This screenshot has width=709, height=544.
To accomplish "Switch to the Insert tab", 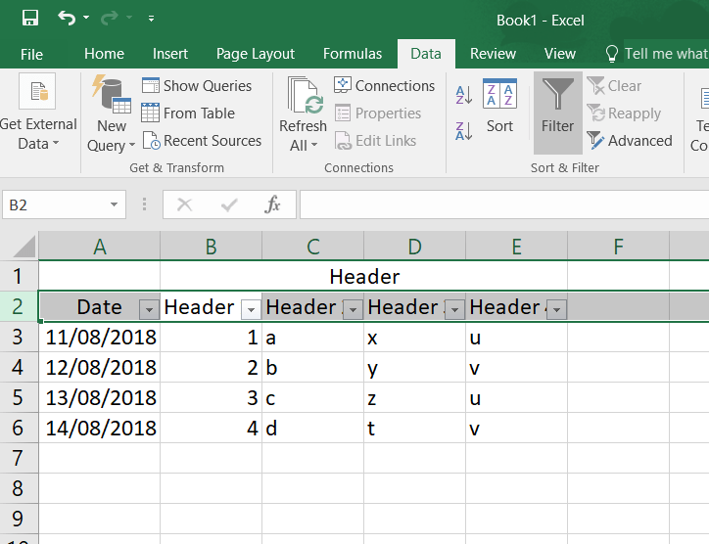I will (170, 54).
